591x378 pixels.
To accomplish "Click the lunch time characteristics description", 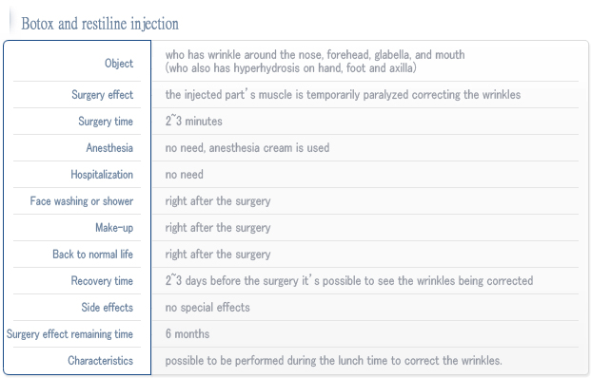I will (334, 361).
